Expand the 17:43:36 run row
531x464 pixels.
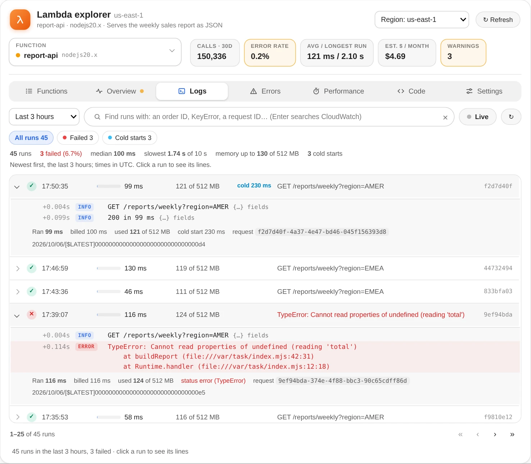click(265, 292)
